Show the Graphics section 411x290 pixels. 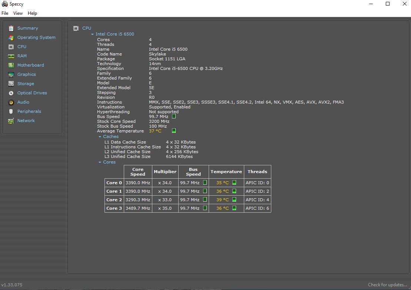pyautogui.click(x=26, y=74)
